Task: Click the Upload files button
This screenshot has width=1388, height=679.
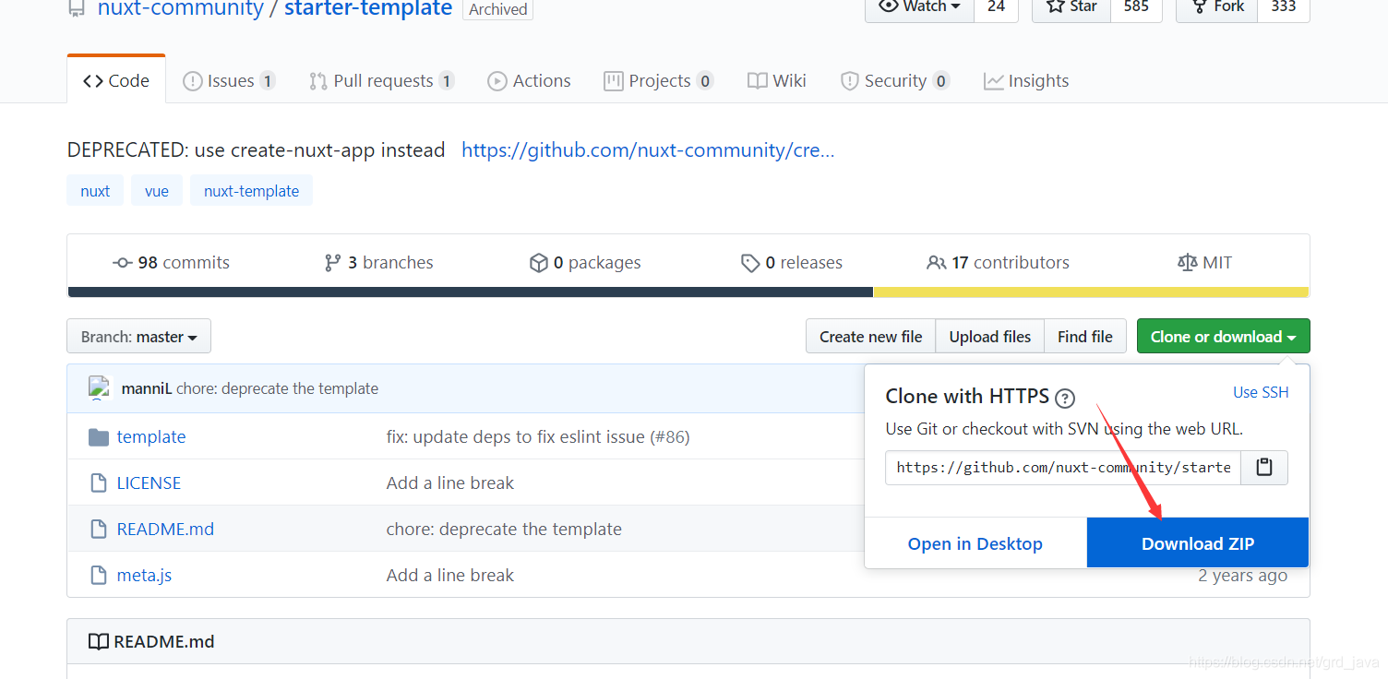Action: [x=989, y=336]
